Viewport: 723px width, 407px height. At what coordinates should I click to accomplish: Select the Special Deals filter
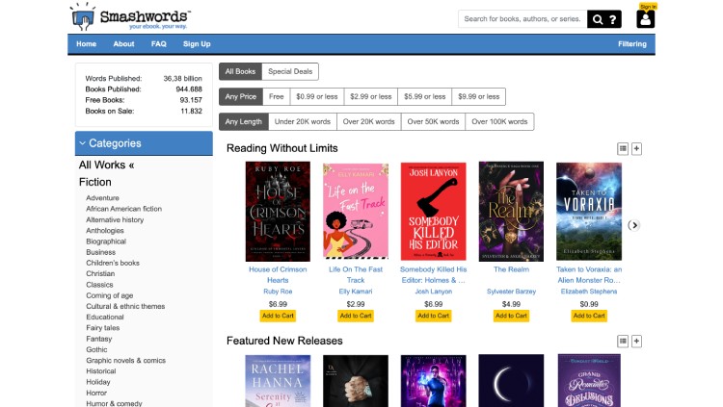coord(290,71)
